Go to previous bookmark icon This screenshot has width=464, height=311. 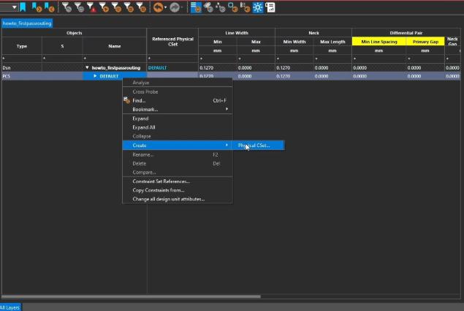point(49,7)
